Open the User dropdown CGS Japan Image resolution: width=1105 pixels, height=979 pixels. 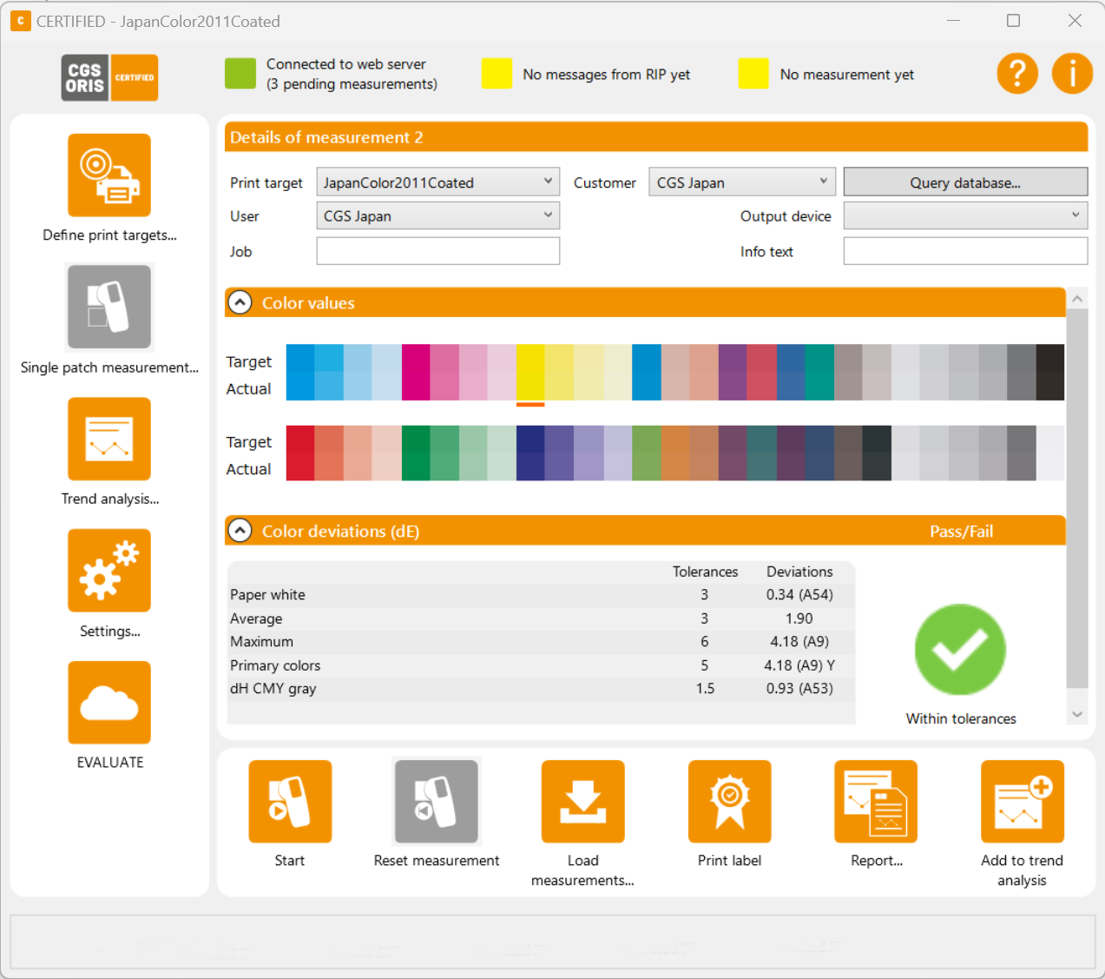click(x=438, y=215)
